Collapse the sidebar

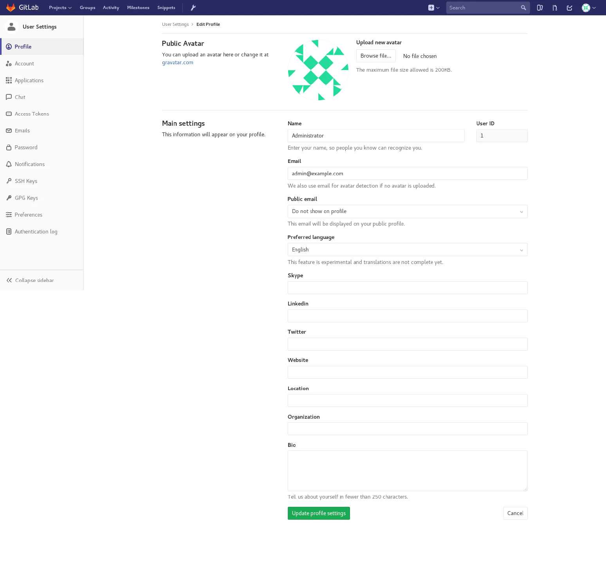pyautogui.click(x=31, y=280)
